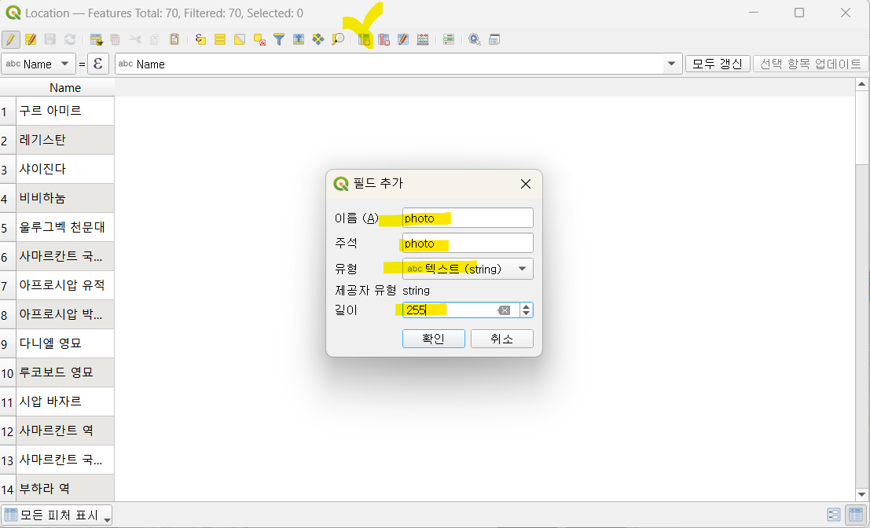Click the save edits floppy icon
Screen dimensions: 870x528
point(50,39)
